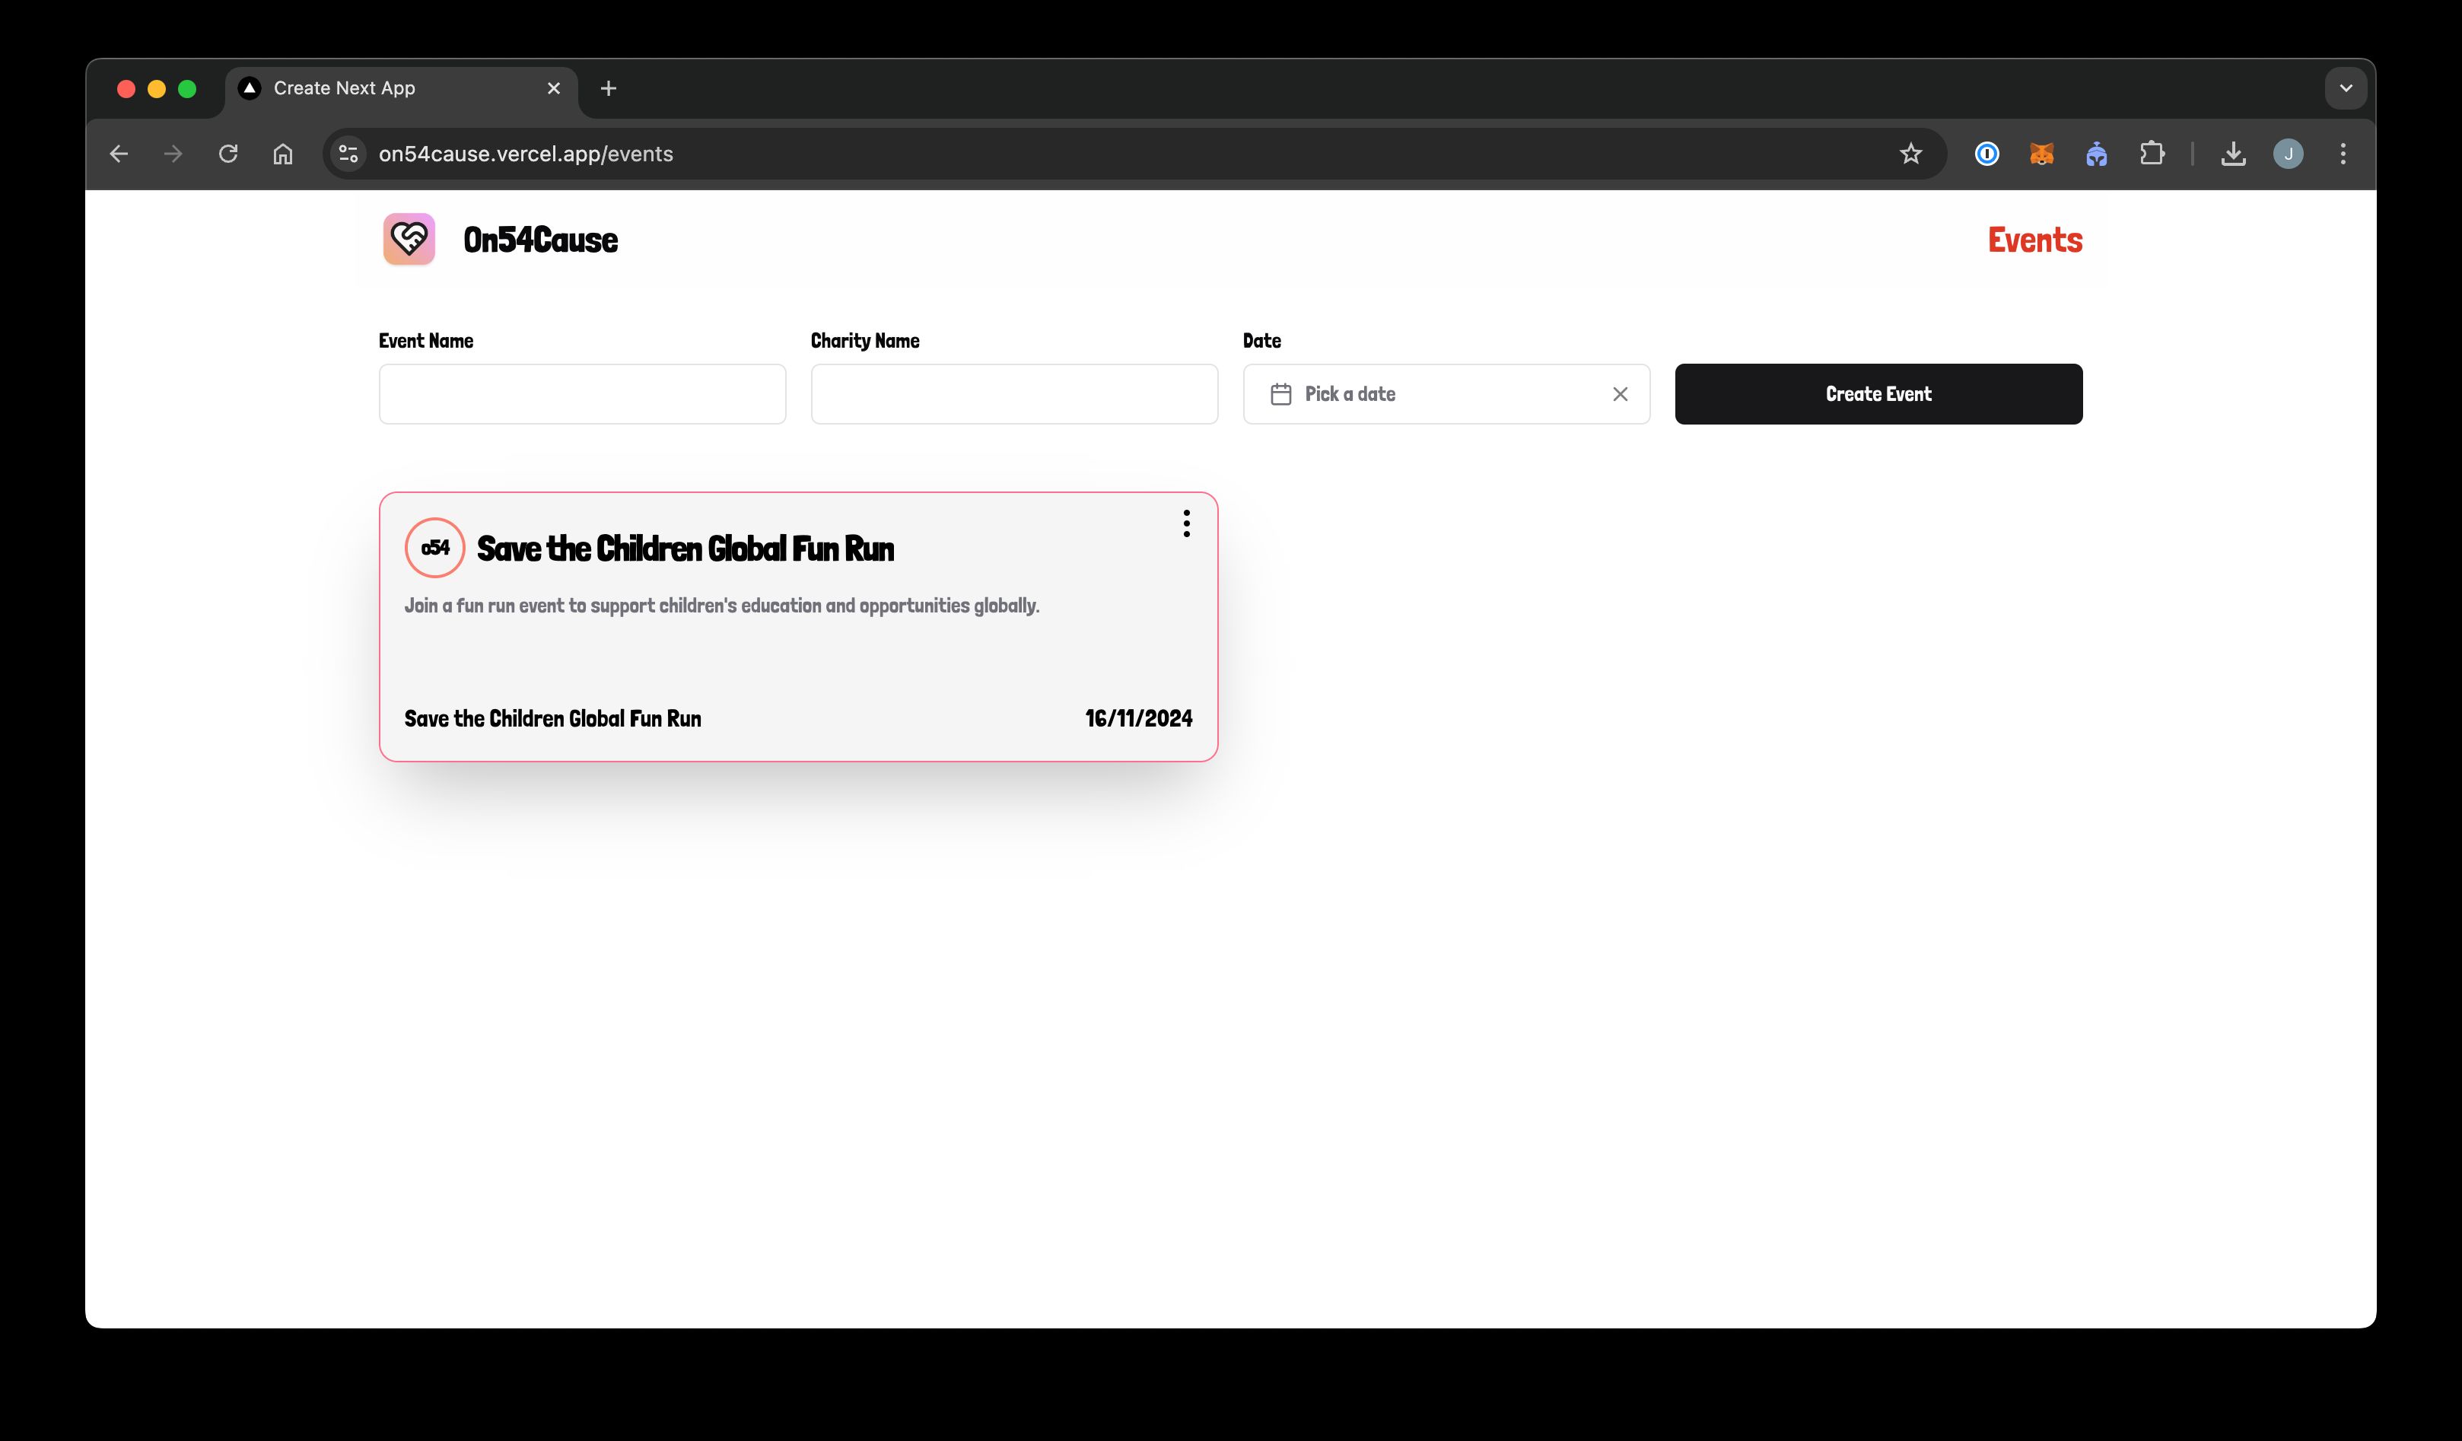Click the back navigation arrow button
Viewport: 2462px width, 1441px height.
tap(116, 153)
